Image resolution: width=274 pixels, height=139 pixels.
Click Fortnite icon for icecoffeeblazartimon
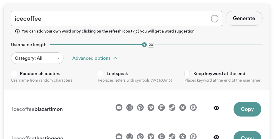point(193,108)
